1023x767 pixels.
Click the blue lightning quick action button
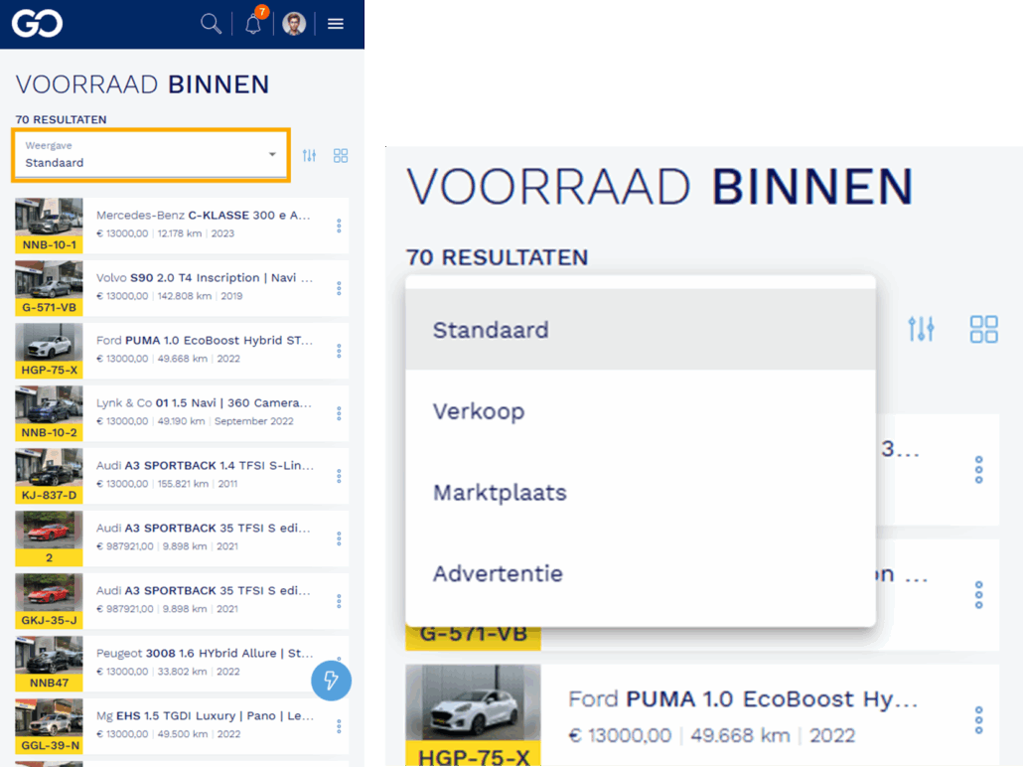click(332, 681)
